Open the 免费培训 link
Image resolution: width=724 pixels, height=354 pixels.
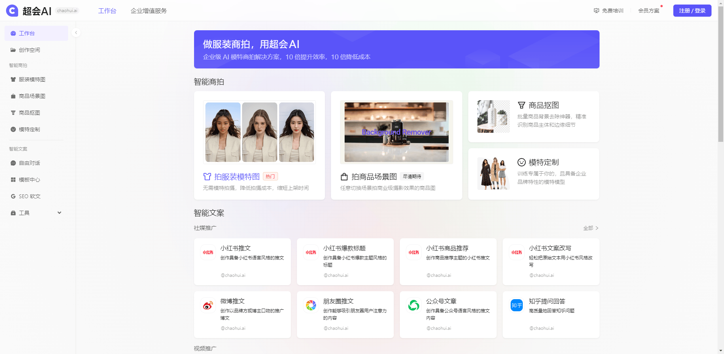click(608, 11)
